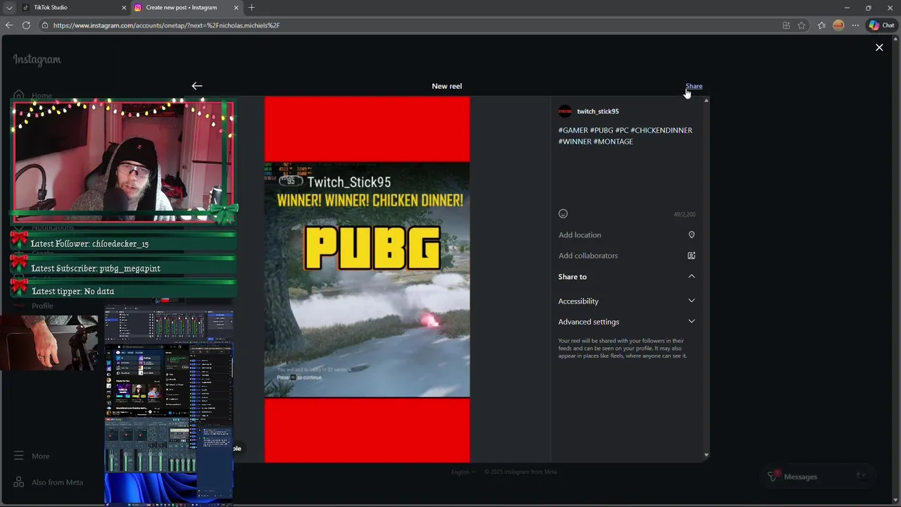The height and width of the screenshot is (507, 901).
Task: Open the browser favorites icon
Action: (821, 25)
